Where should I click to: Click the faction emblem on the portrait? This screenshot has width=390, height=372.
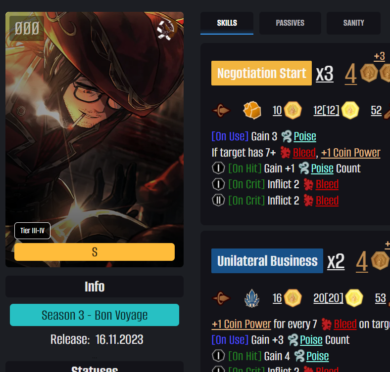coord(167,30)
